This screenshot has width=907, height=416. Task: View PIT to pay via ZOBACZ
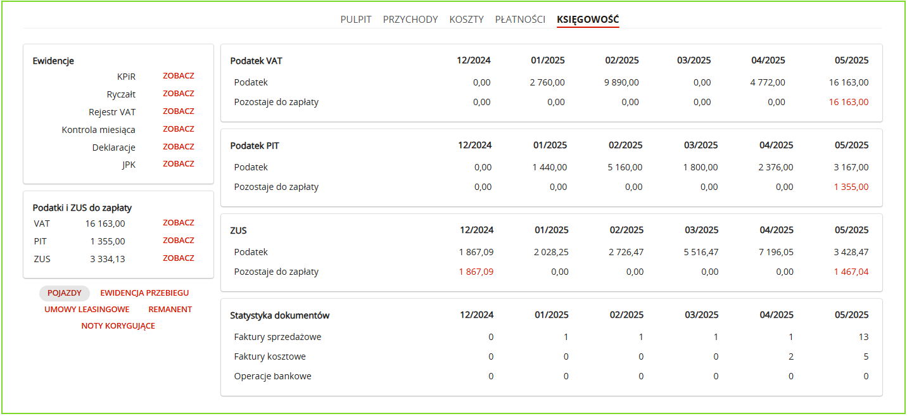tap(179, 241)
